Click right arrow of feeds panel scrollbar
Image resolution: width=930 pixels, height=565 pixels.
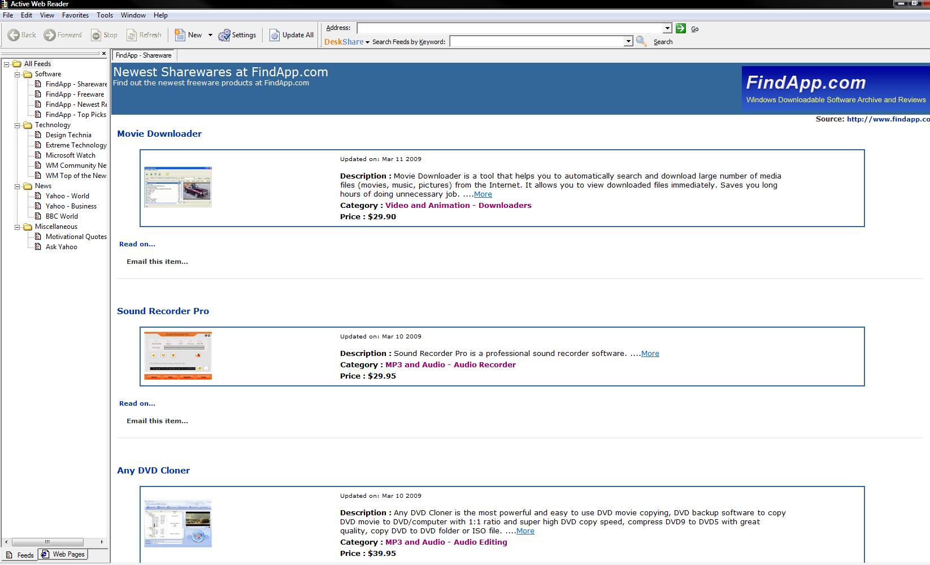102,542
